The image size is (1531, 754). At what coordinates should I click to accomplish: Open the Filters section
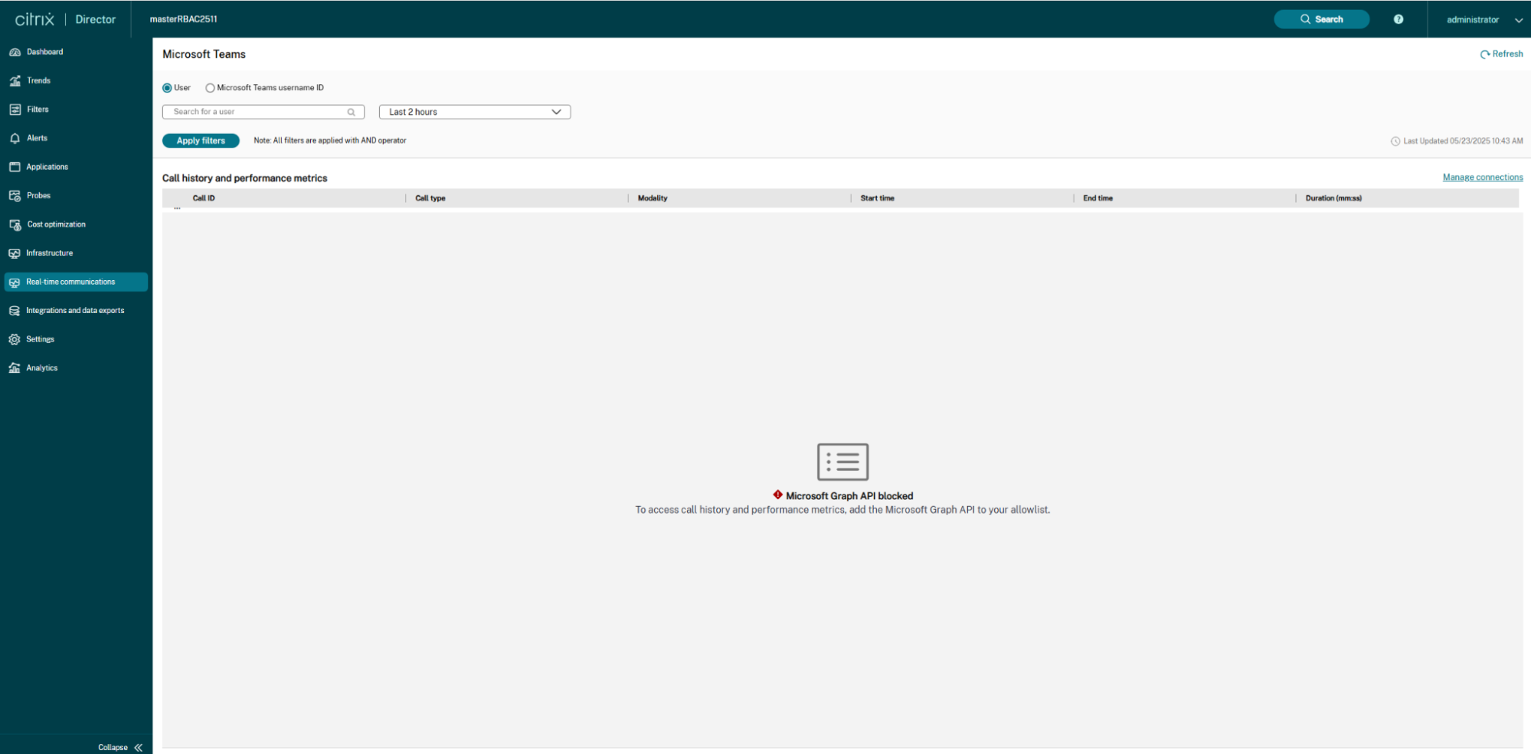tap(36, 109)
